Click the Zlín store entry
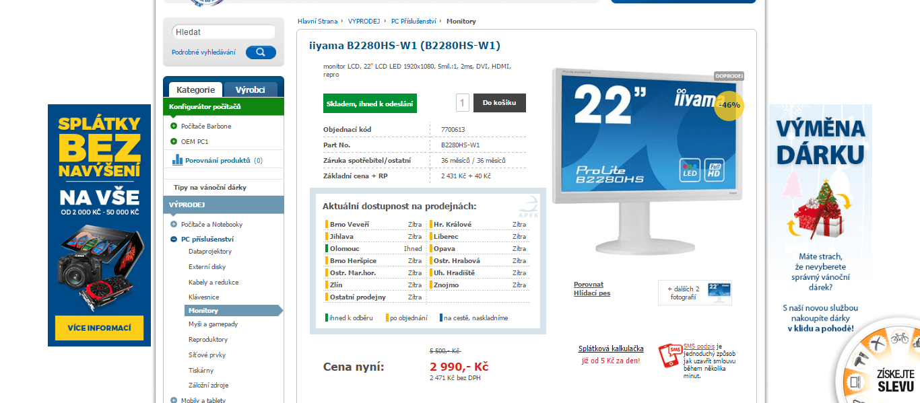This screenshot has width=920, height=403. pos(374,285)
